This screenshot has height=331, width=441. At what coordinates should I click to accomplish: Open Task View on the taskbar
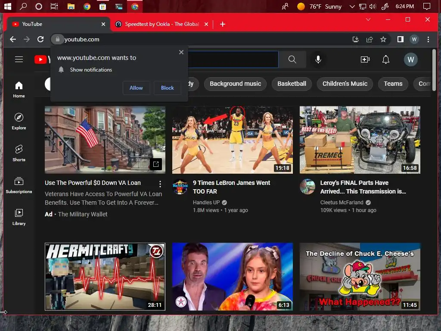(x=54, y=6)
